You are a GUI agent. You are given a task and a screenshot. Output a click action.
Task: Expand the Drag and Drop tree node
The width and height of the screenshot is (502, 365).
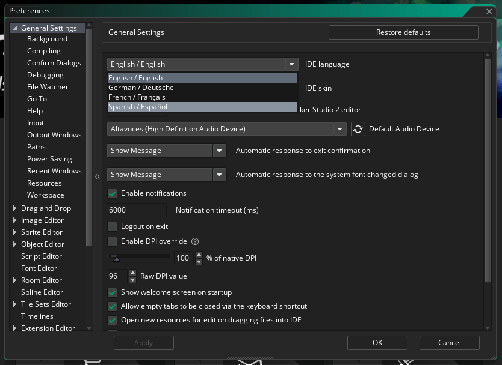click(x=14, y=208)
